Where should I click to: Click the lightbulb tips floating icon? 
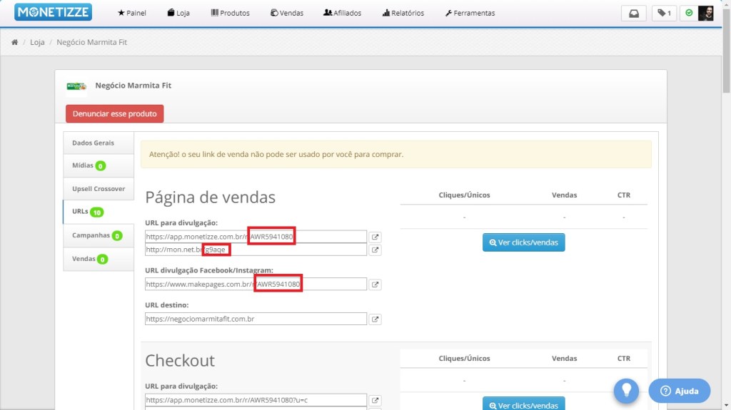[x=626, y=390]
